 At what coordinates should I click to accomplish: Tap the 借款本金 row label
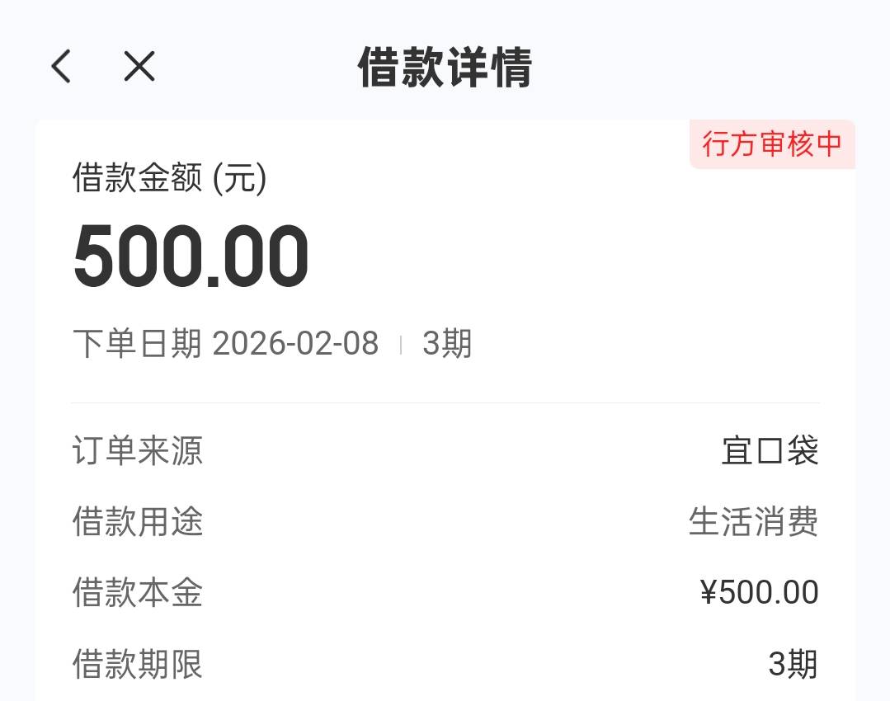[137, 593]
